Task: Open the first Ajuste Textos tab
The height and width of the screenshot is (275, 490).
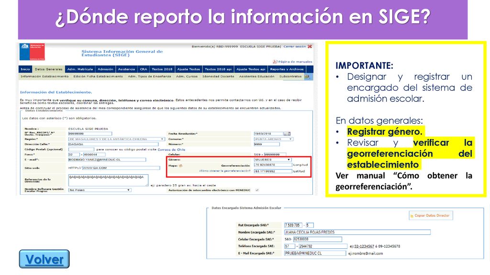Action: (x=189, y=69)
